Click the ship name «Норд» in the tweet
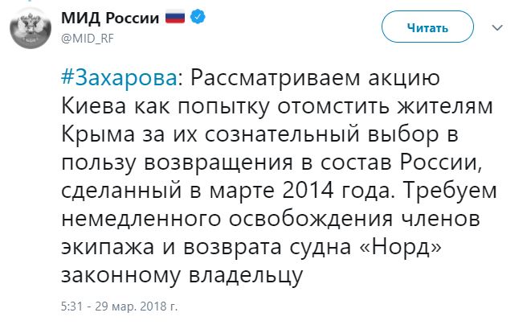The width and height of the screenshot is (527, 325). [400, 247]
